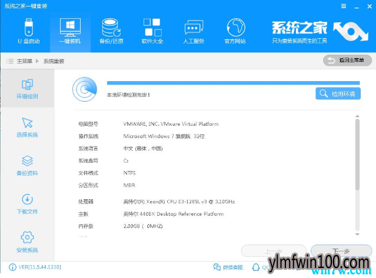This screenshot has width=376, height=278.
Task: Open the U盘启动 tool
Action: [x=28, y=31]
